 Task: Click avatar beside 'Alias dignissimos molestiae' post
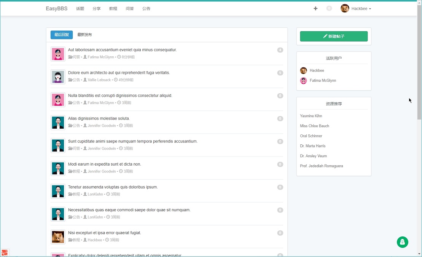[x=58, y=123]
